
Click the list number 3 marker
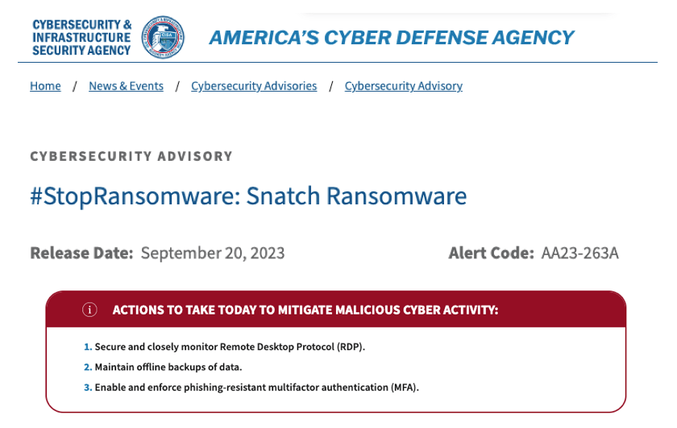point(88,387)
